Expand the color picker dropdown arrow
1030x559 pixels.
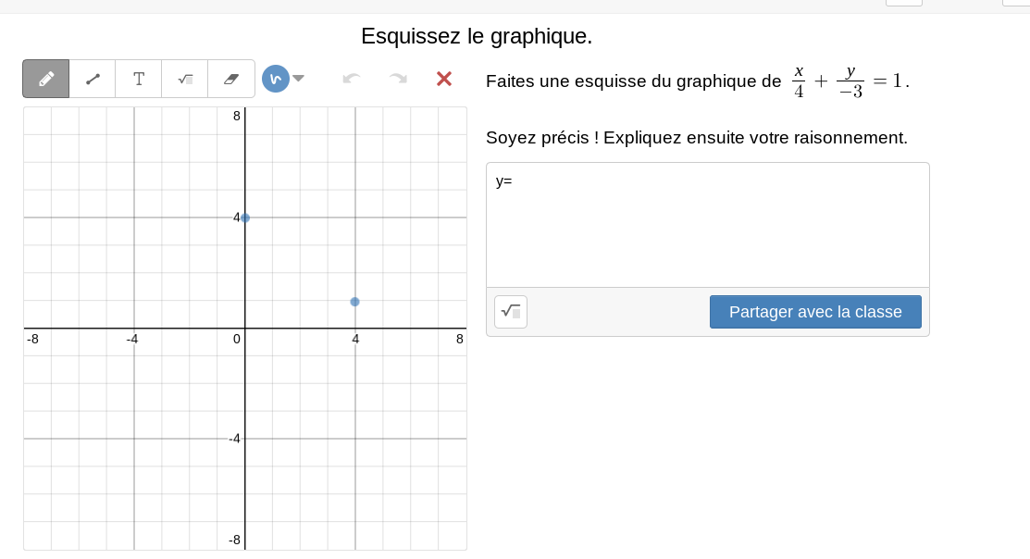click(299, 79)
